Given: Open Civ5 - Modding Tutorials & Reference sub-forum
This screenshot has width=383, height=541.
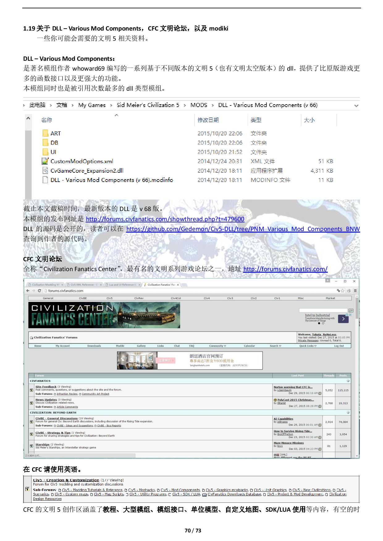Looking at the screenshot, I should (x=92, y=490).
